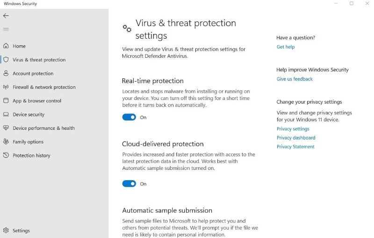
Task: Open the Get help link
Action: [286, 47]
